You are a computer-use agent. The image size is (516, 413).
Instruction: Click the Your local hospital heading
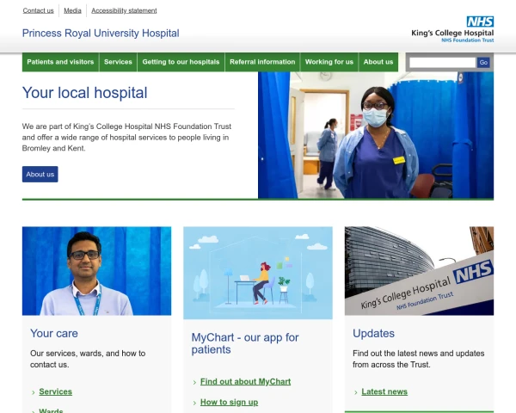coord(84,93)
